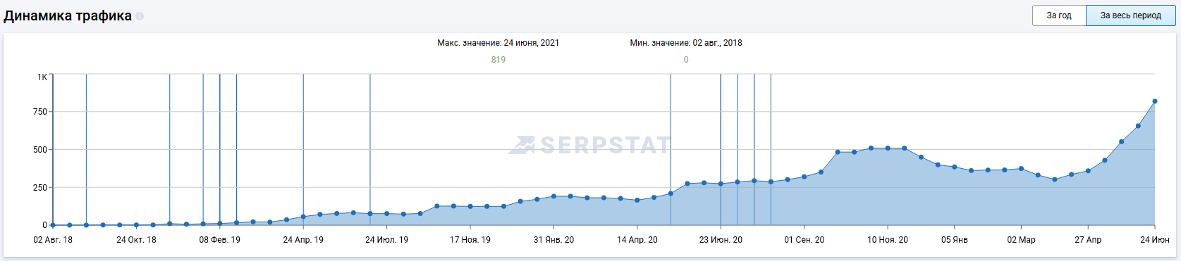Click the 05 Янв axis date
This screenshot has height=261, width=1181.
point(954,240)
